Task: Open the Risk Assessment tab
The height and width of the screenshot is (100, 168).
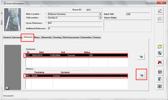Action: [x=71, y=37]
